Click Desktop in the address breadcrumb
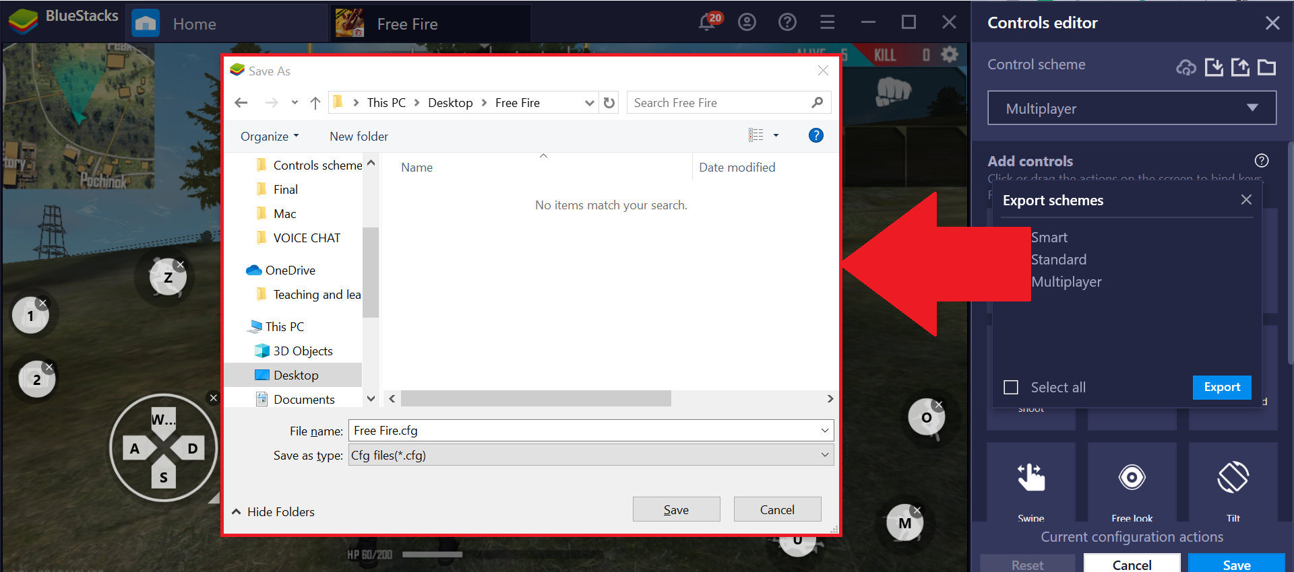1294x572 pixels. (450, 102)
